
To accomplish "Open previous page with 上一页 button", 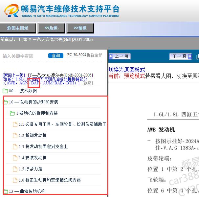I will tap(120, 56).
